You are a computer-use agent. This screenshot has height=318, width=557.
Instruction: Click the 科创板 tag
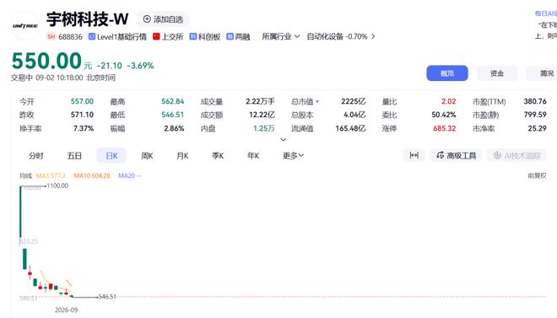click(x=205, y=36)
